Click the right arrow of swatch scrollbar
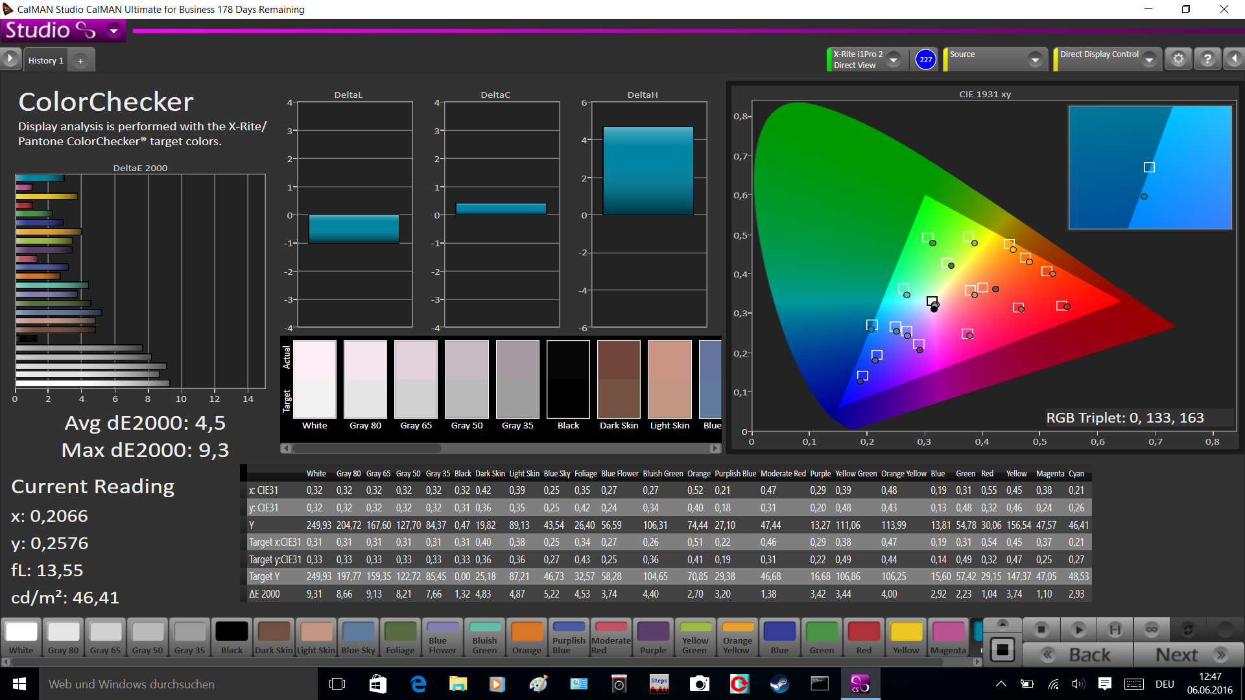Screen dimensions: 1245x700 715,448
